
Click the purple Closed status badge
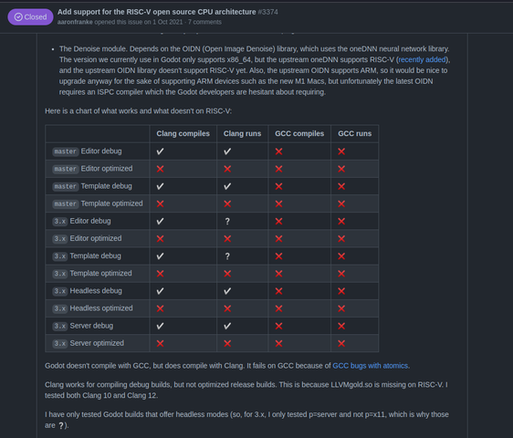[30, 17]
